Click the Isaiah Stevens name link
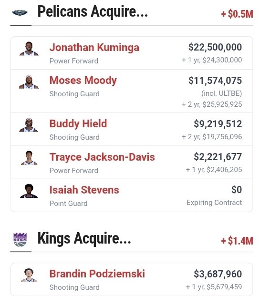 click(x=84, y=190)
